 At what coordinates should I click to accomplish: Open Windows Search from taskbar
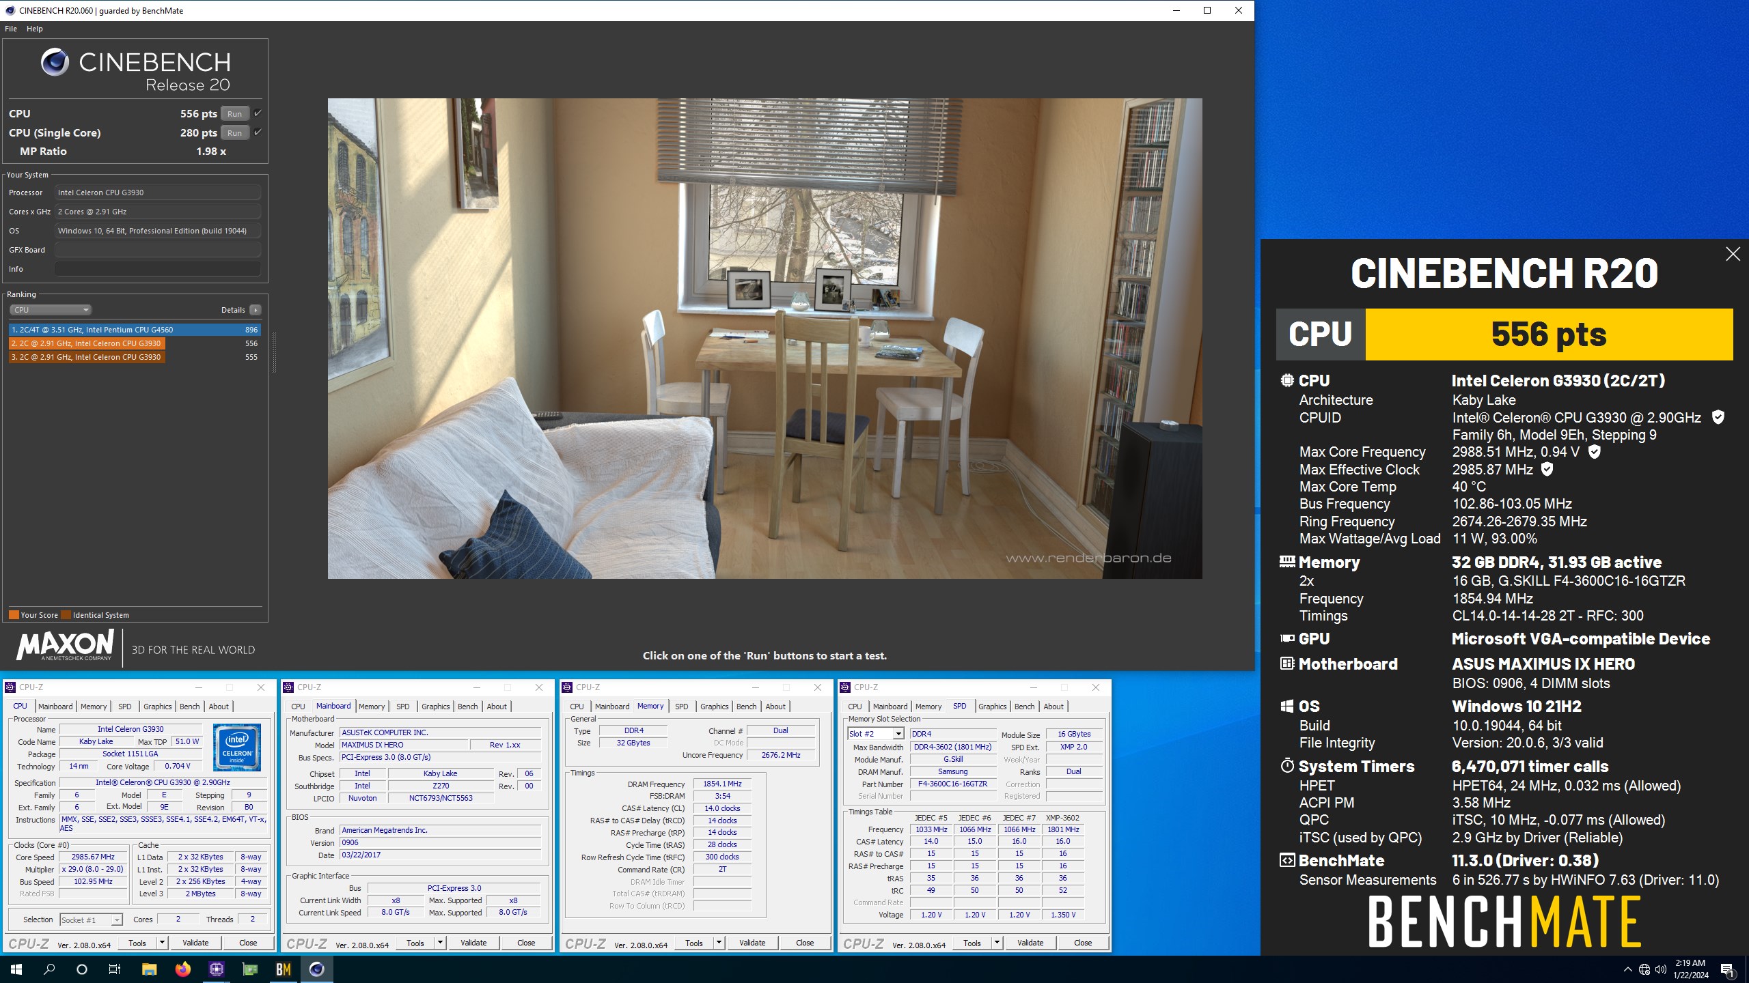49,969
